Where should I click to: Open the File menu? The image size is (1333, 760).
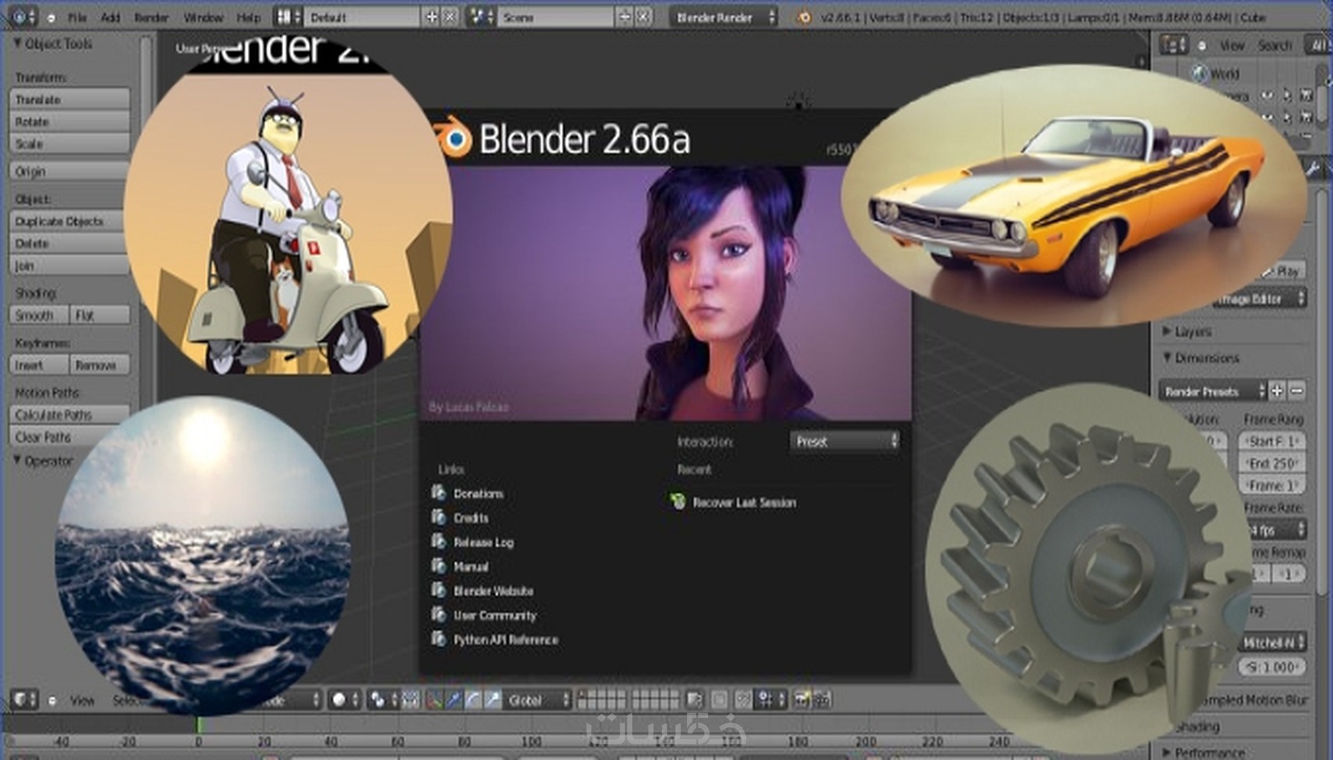pyautogui.click(x=77, y=17)
